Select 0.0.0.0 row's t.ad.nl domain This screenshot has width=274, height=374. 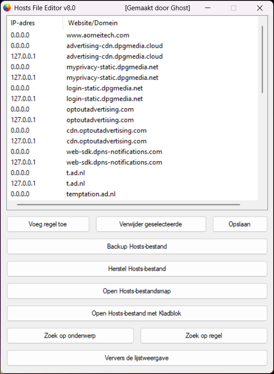[76, 173]
